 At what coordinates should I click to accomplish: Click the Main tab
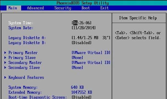click(x=13, y=8)
